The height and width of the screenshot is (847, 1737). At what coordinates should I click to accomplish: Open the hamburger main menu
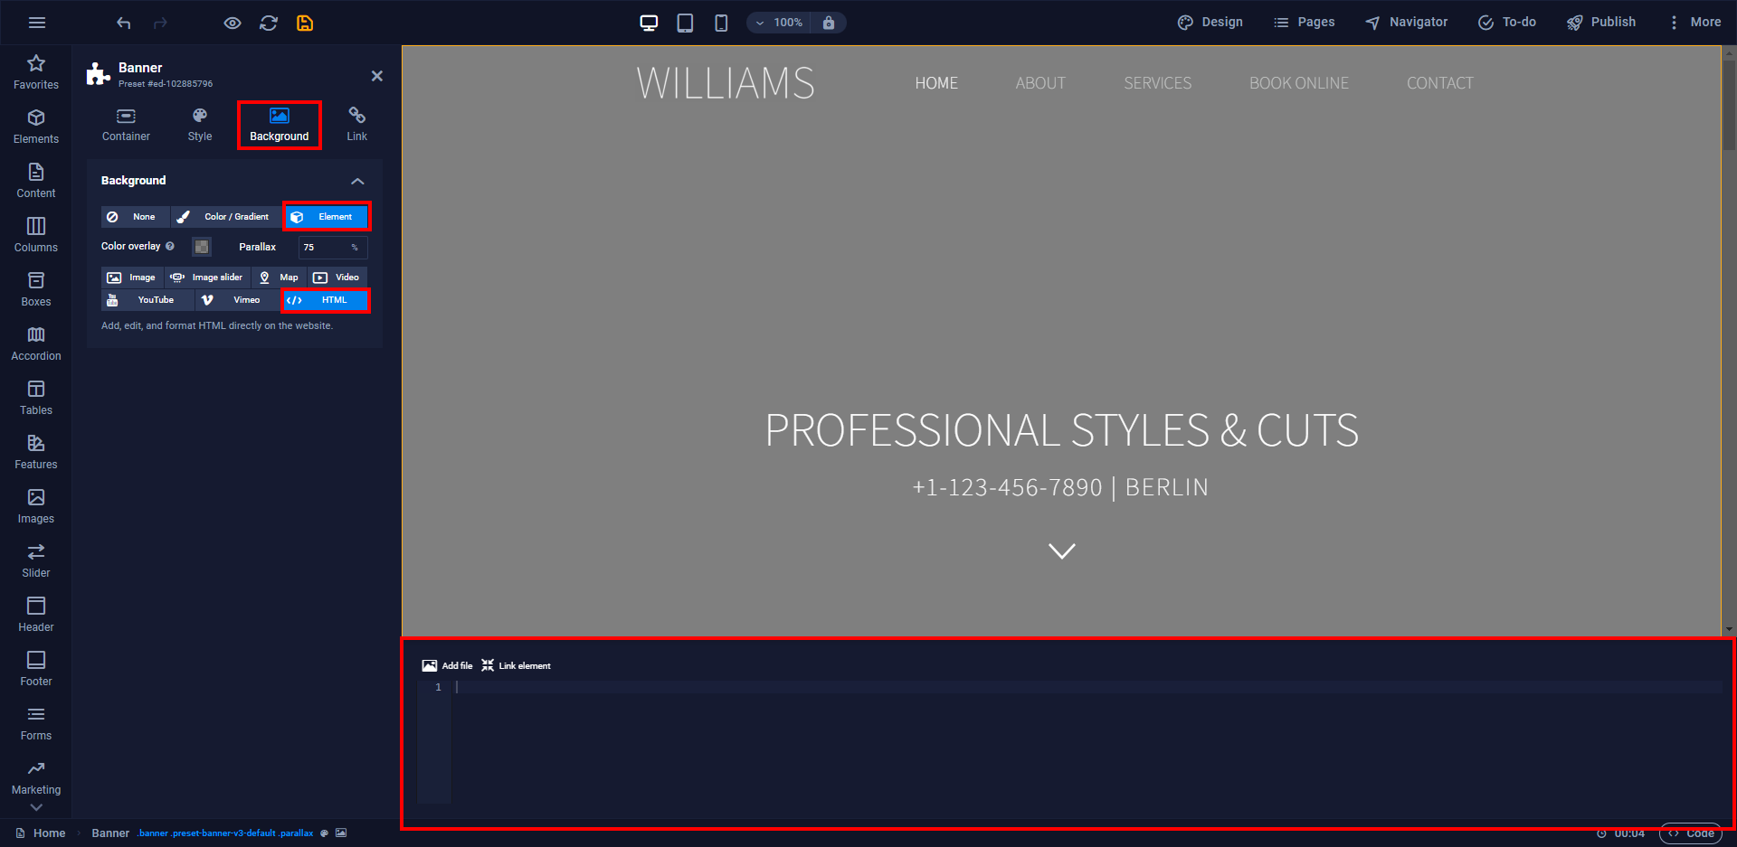(37, 23)
